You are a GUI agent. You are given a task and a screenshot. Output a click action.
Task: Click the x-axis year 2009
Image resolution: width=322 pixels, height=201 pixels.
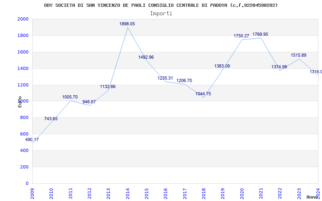(x=33, y=193)
